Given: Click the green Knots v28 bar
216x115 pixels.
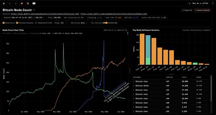Looking at the screenshot, I should click(195, 64).
